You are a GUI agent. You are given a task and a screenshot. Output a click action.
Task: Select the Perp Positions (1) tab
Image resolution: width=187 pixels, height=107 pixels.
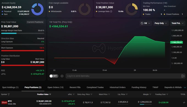point(33,87)
